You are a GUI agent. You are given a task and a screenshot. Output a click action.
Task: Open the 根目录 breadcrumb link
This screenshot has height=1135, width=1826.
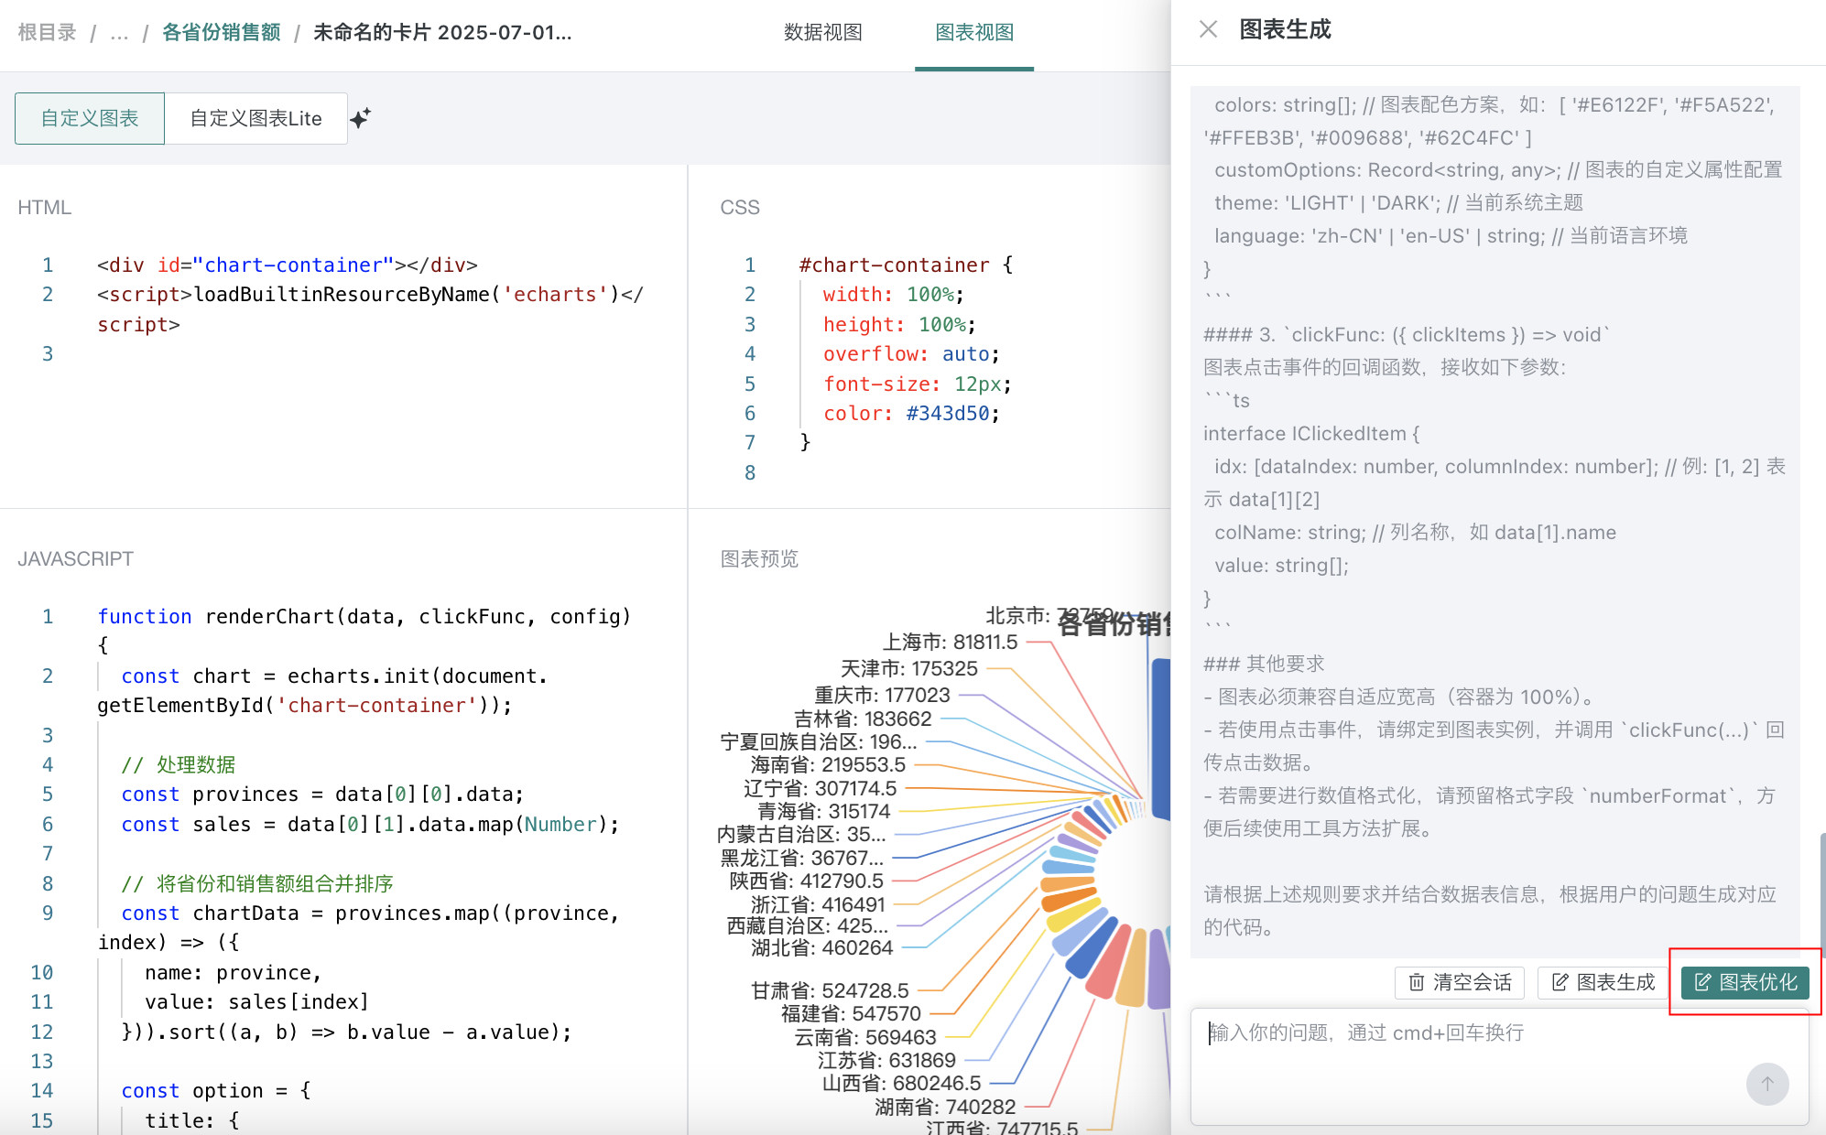(x=47, y=32)
